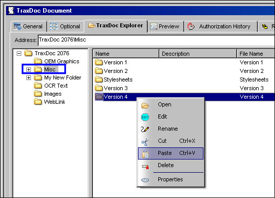Click the Authorization History hand icon
275x198 pixels.
pos(191,26)
